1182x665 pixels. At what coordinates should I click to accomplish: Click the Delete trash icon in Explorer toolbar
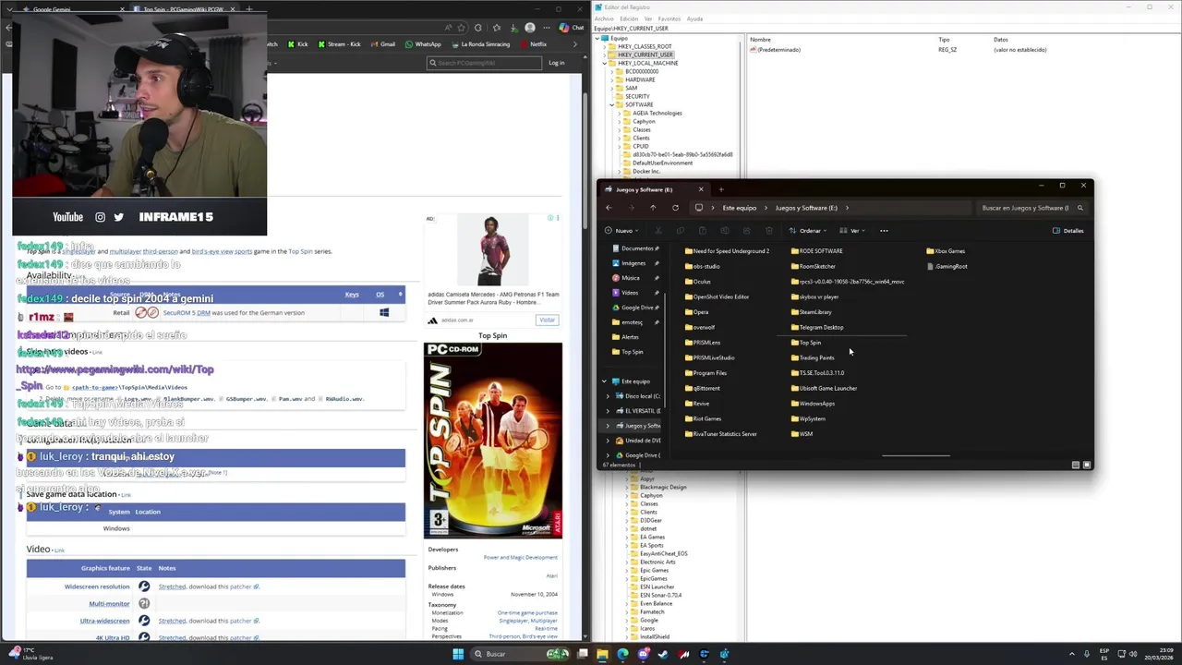coord(769,231)
